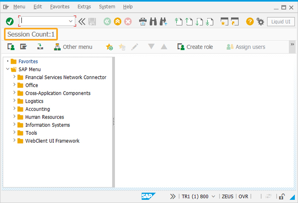The height and width of the screenshot is (203, 298).
Task: Click the User Menu icon
Action: pyautogui.click(x=11, y=47)
